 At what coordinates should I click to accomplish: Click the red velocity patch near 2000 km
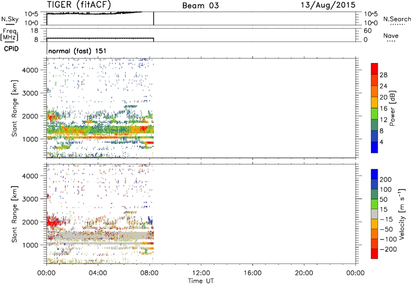point(53,223)
